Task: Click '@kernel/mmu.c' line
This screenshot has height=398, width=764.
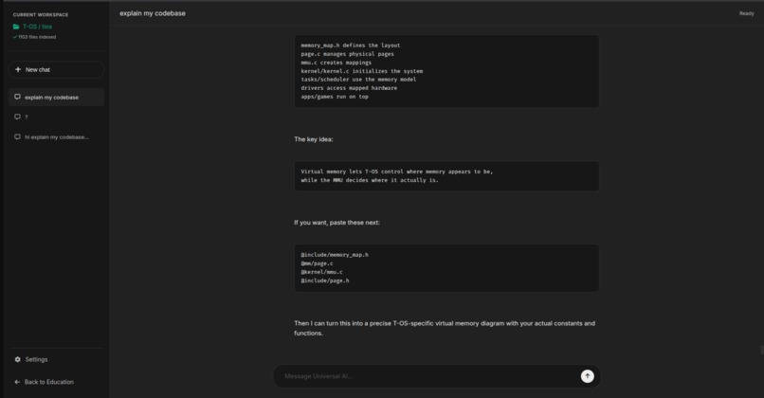Action: click(x=321, y=272)
